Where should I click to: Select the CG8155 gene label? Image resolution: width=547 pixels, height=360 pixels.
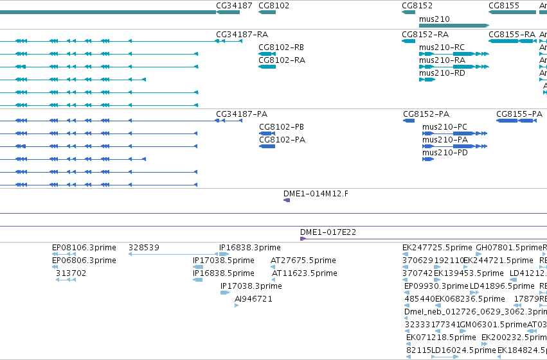coord(504,6)
